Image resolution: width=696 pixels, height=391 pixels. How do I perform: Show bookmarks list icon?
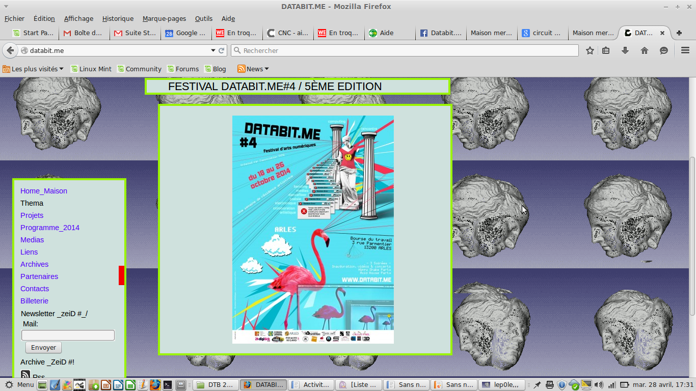tap(606, 50)
